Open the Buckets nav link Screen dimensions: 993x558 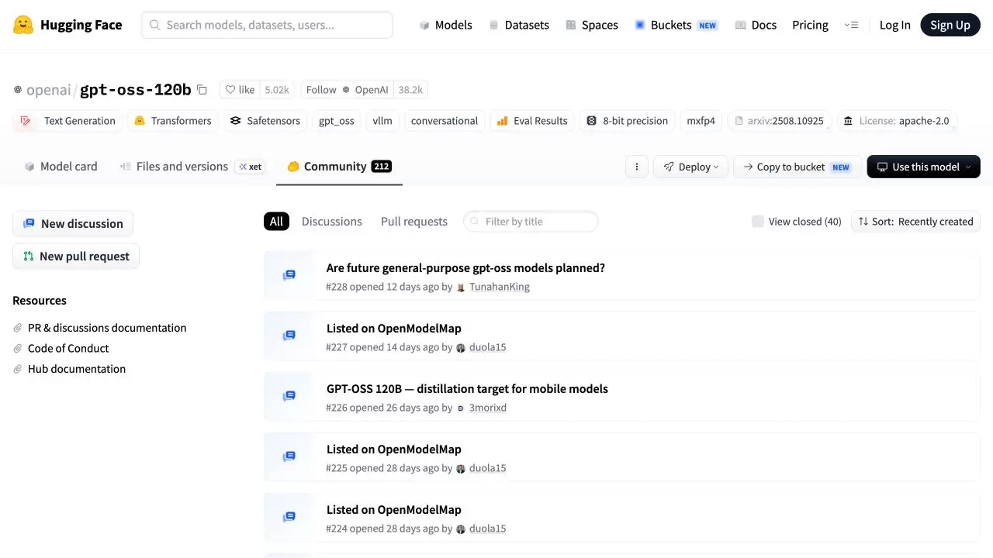676,25
